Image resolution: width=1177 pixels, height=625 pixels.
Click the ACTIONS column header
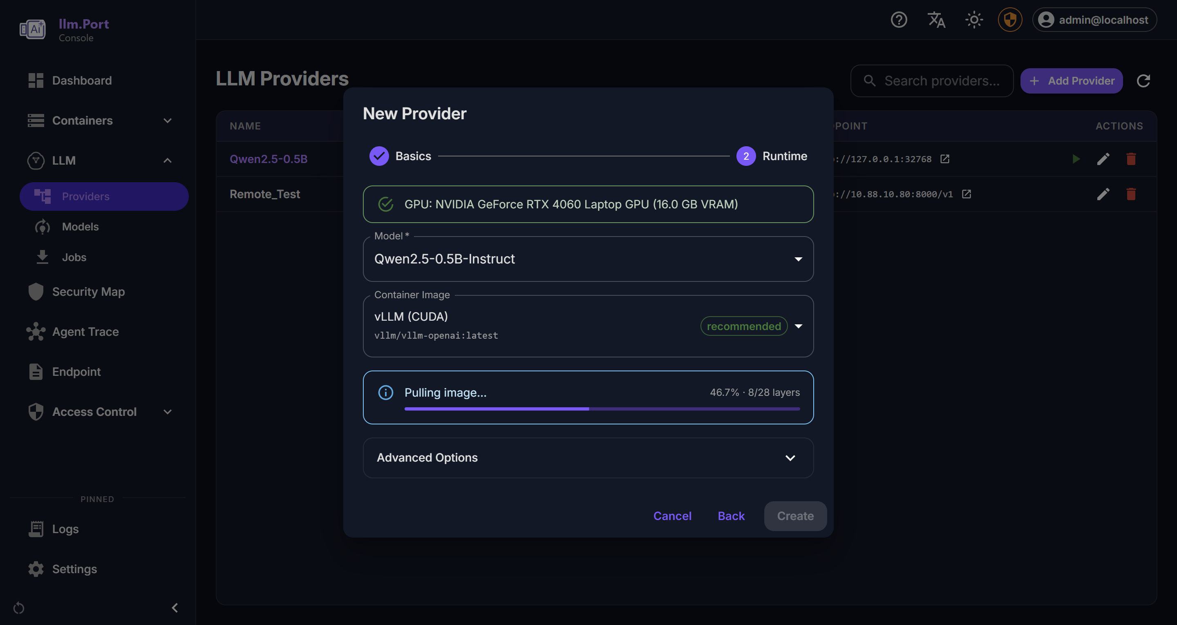[1119, 126]
